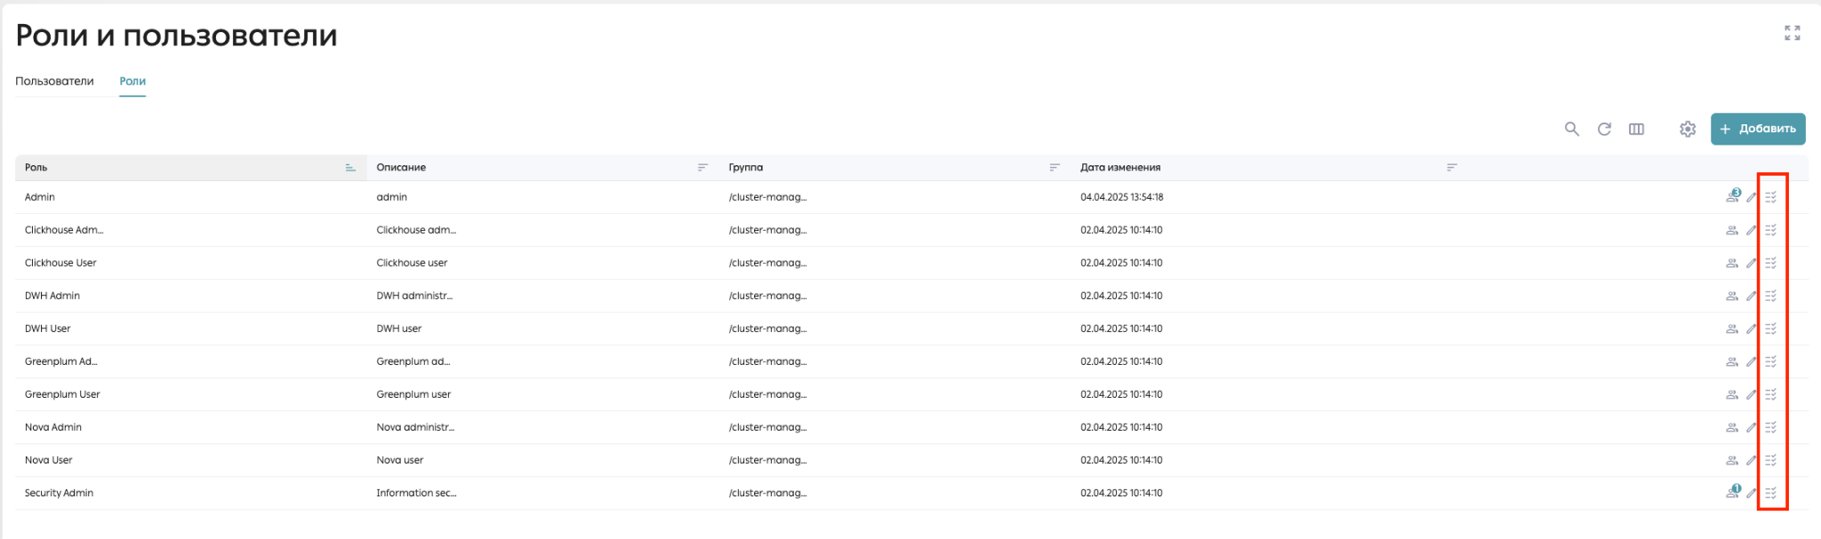
Task: Select the Nova User row
Action: (911, 460)
